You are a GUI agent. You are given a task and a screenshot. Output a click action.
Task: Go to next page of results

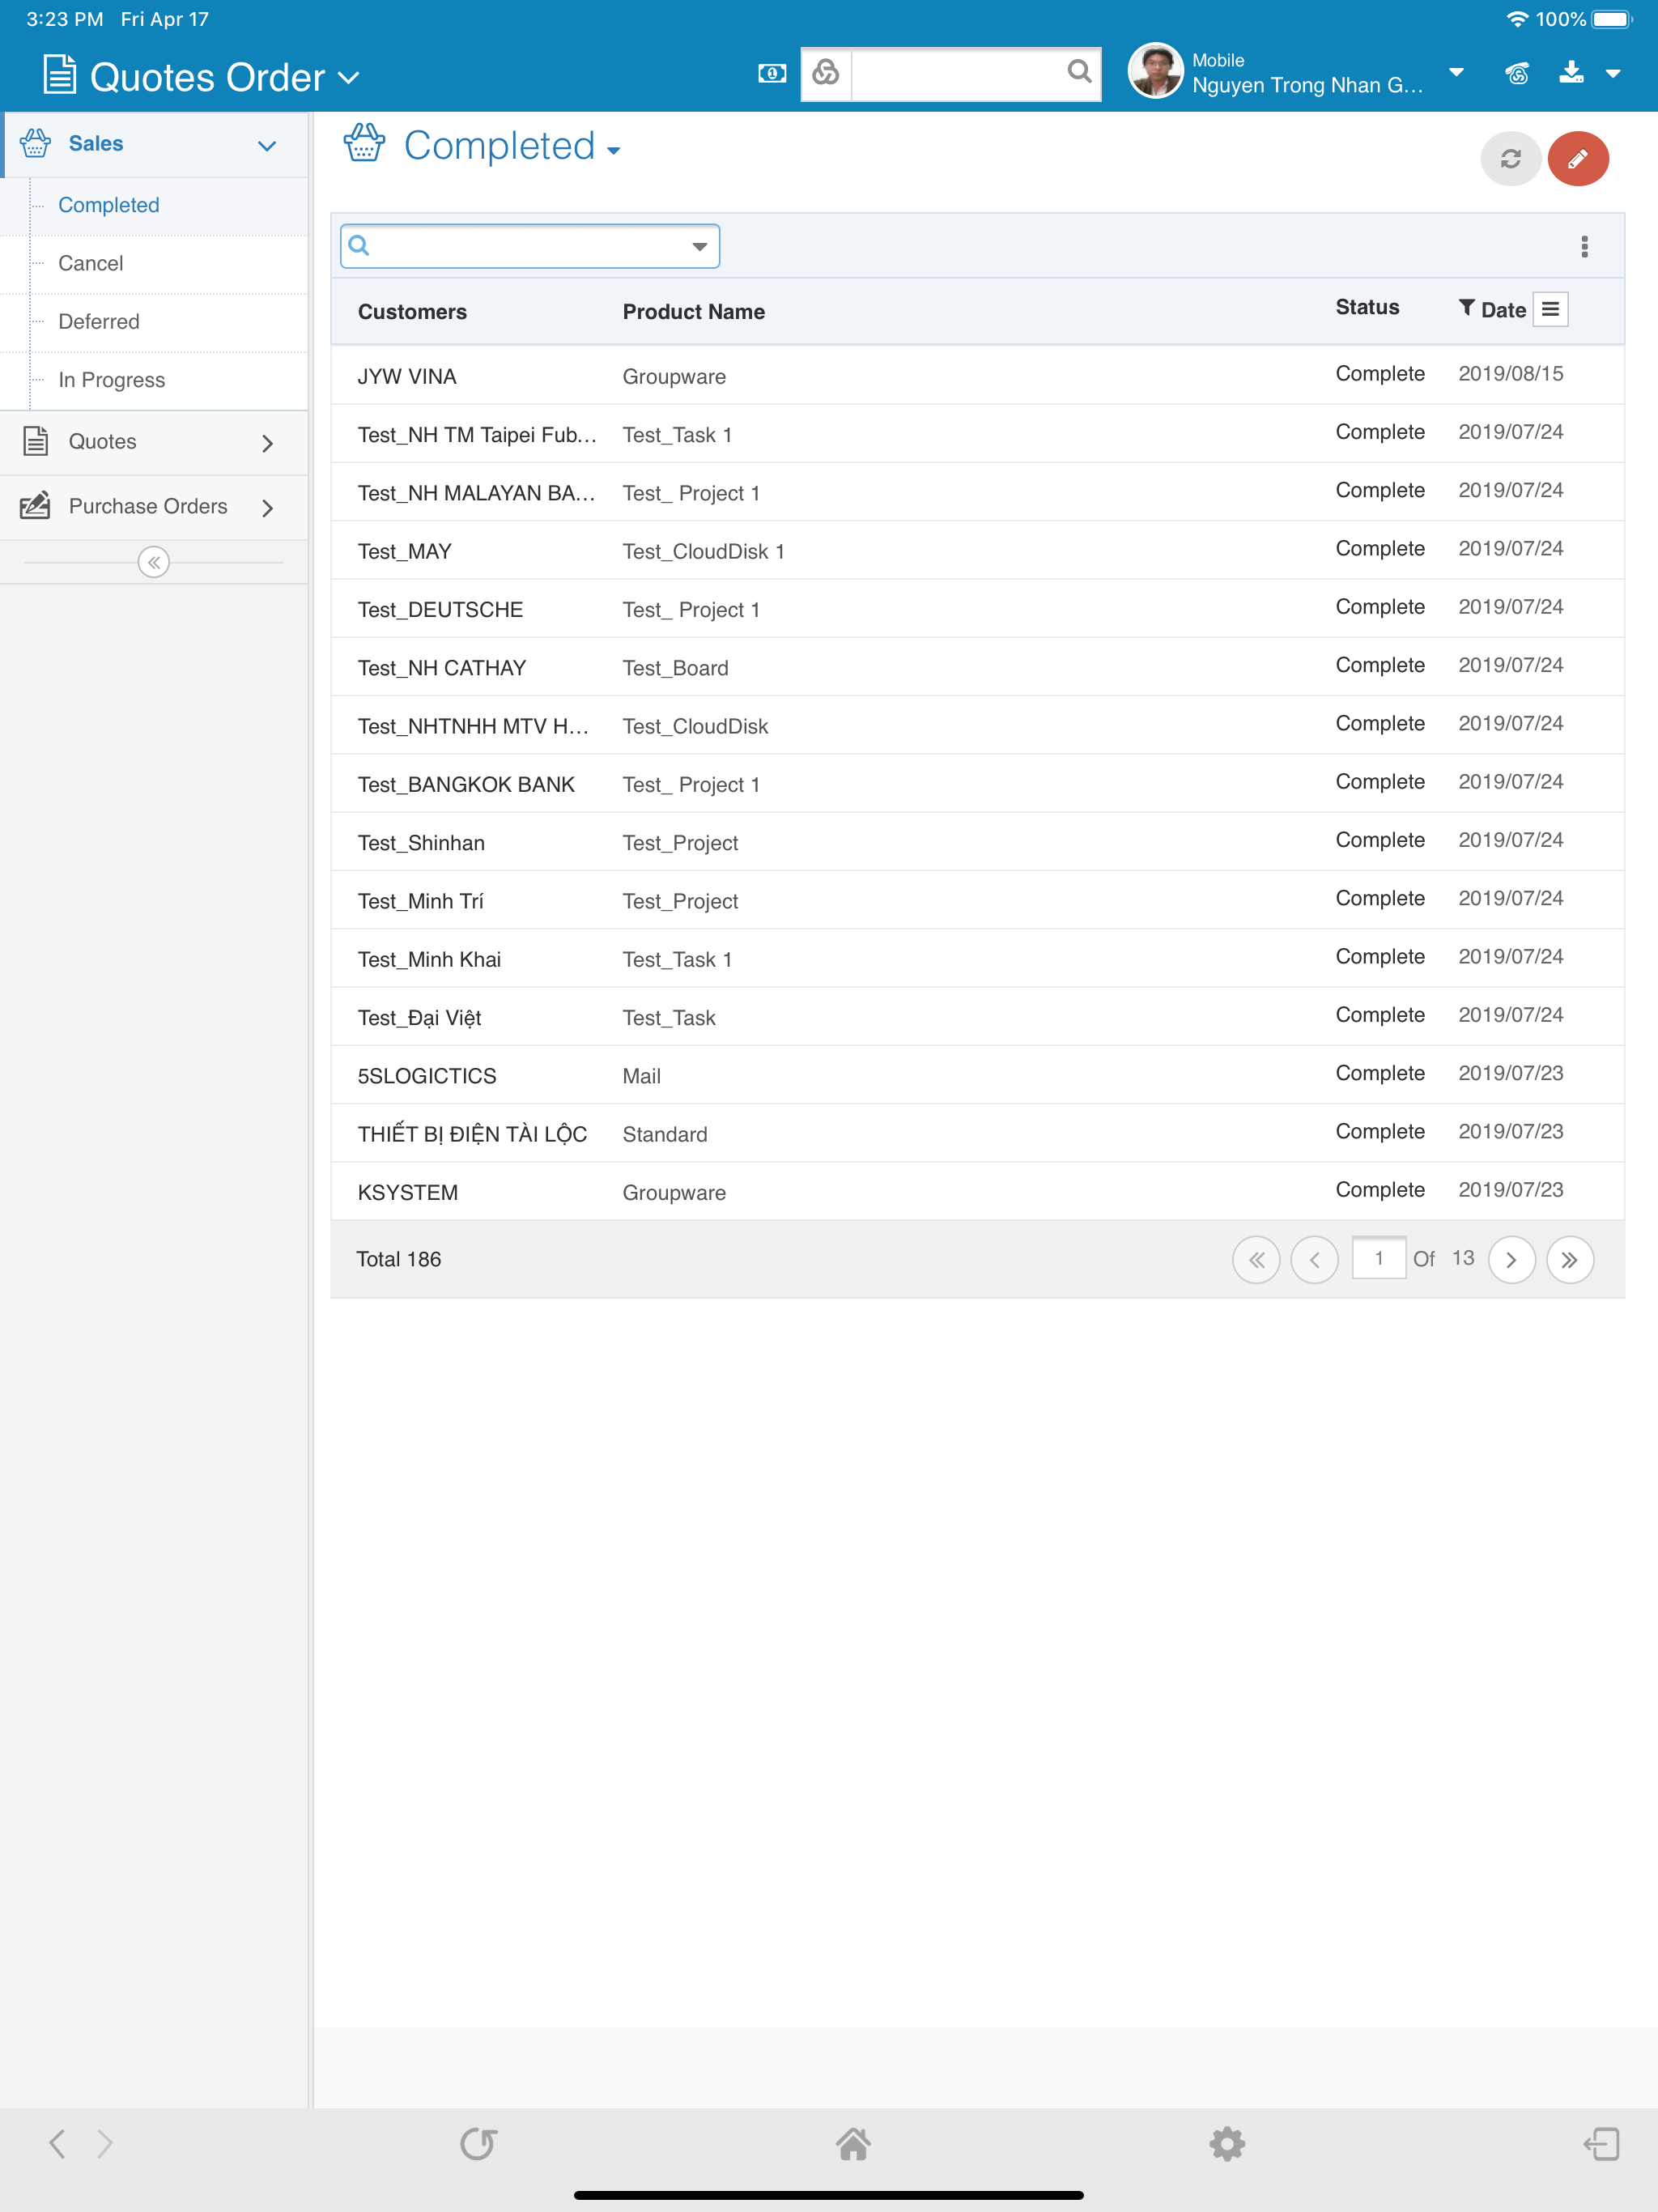coord(1511,1260)
